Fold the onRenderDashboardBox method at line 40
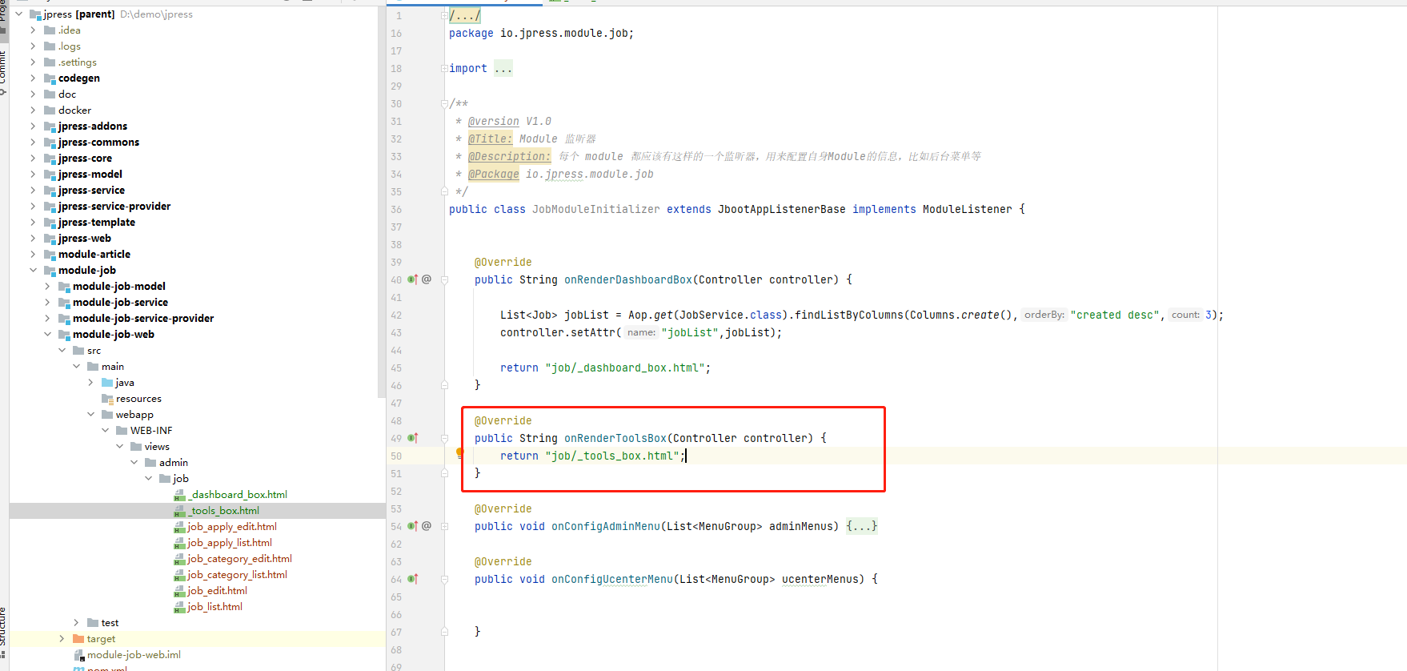The image size is (1407, 671). pos(444,279)
